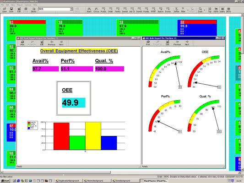Open the Options menu
Viewport: 244px width, 183px height.
tap(28, 5)
